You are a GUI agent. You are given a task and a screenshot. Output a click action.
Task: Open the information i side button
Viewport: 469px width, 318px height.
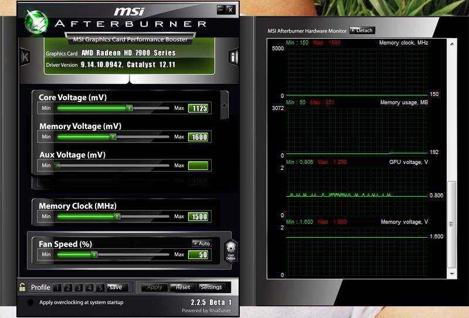click(233, 56)
